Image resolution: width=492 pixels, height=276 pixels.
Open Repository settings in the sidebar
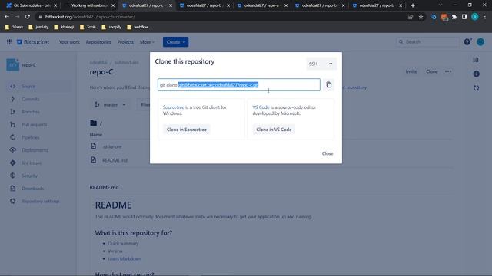pyautogui.click(x=39, y=201)
